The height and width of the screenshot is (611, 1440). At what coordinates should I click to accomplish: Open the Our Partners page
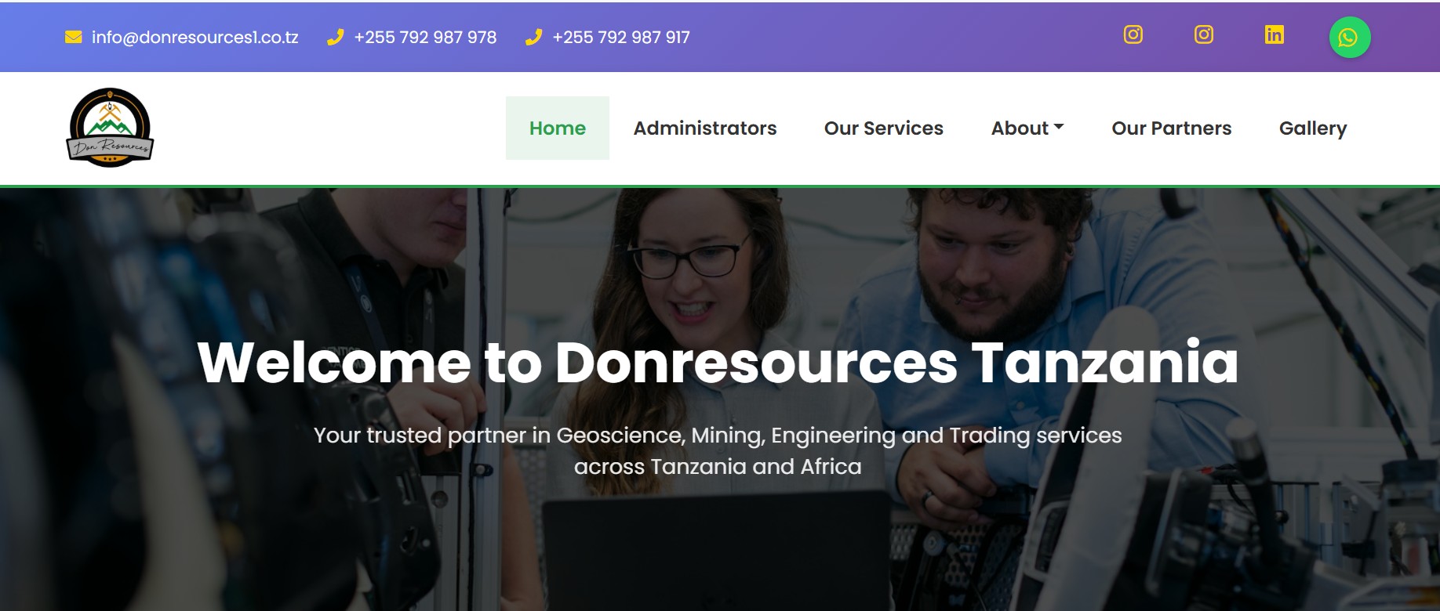(x=1172, y=128)
